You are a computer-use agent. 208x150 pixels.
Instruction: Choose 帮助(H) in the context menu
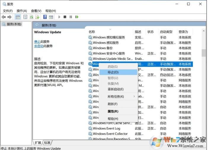(118, 119)
